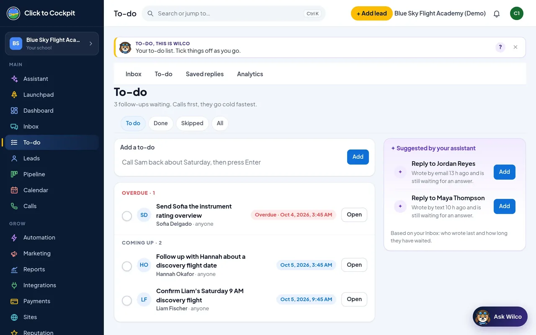536x335 pixels.
Task: Switch to the Inbox tab
Action: tap(134, 74)
